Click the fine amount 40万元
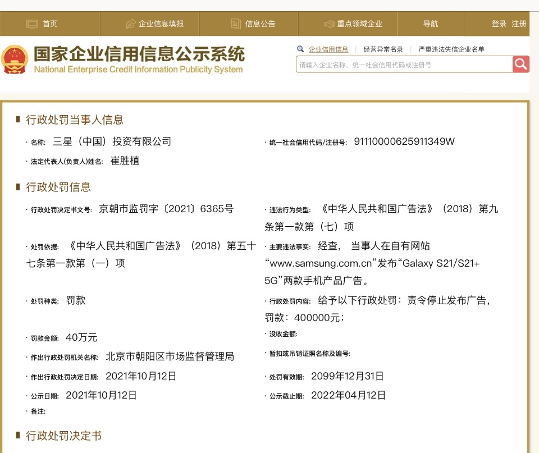Viewport: 539px width, 453px height. click(x=81, y=337)
